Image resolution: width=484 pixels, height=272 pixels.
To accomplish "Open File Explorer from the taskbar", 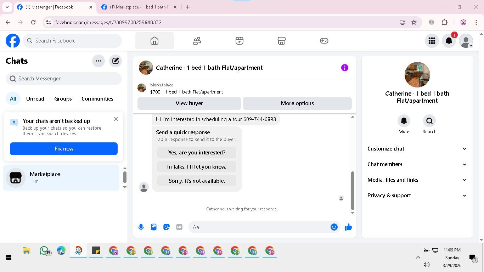I will [x=26, y=251].
